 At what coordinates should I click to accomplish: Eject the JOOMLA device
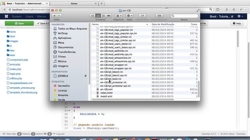[x=86, y=76]
